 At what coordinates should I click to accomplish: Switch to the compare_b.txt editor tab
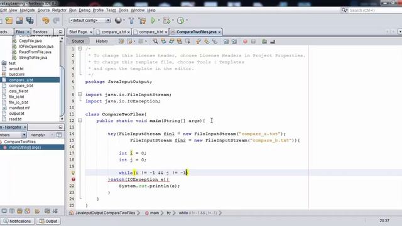151,32
